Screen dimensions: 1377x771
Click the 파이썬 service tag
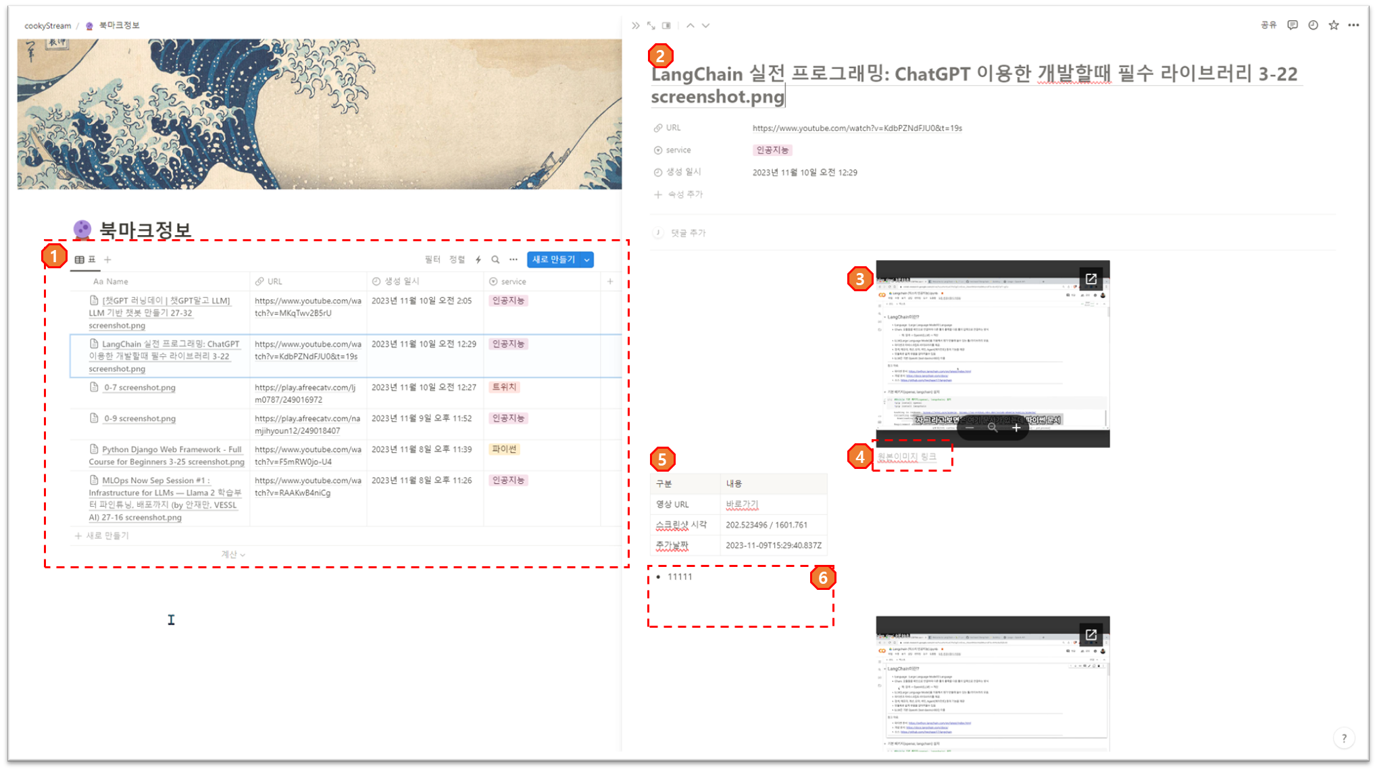(504, 449)
